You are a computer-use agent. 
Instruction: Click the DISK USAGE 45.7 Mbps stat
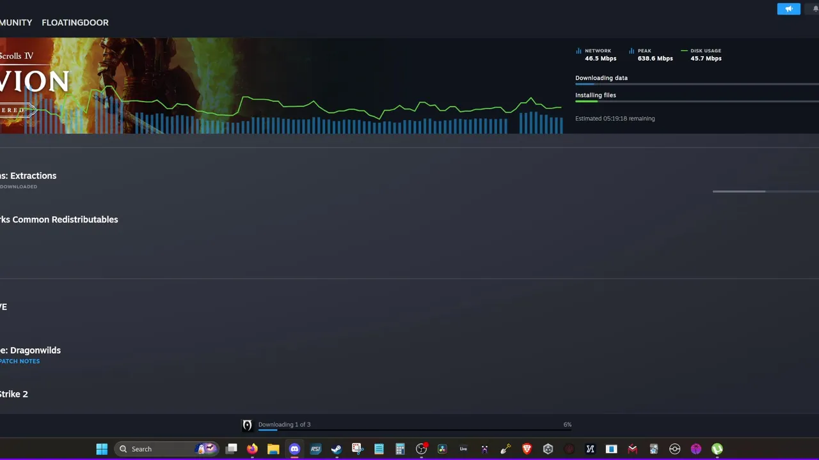tap(701, 54)
